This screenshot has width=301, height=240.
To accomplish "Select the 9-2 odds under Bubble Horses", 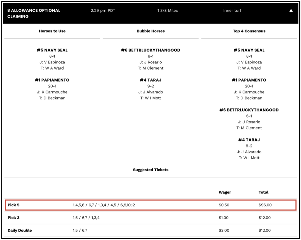I will tap(151, 86).
